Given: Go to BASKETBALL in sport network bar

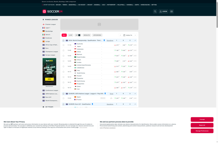Looking at the screenshot, I should [73, 5].
